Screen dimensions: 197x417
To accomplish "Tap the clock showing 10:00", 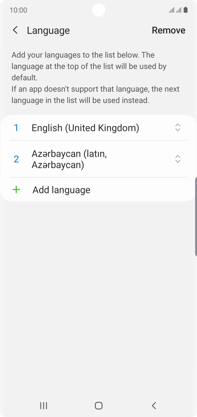I will (x=19, y=10).
